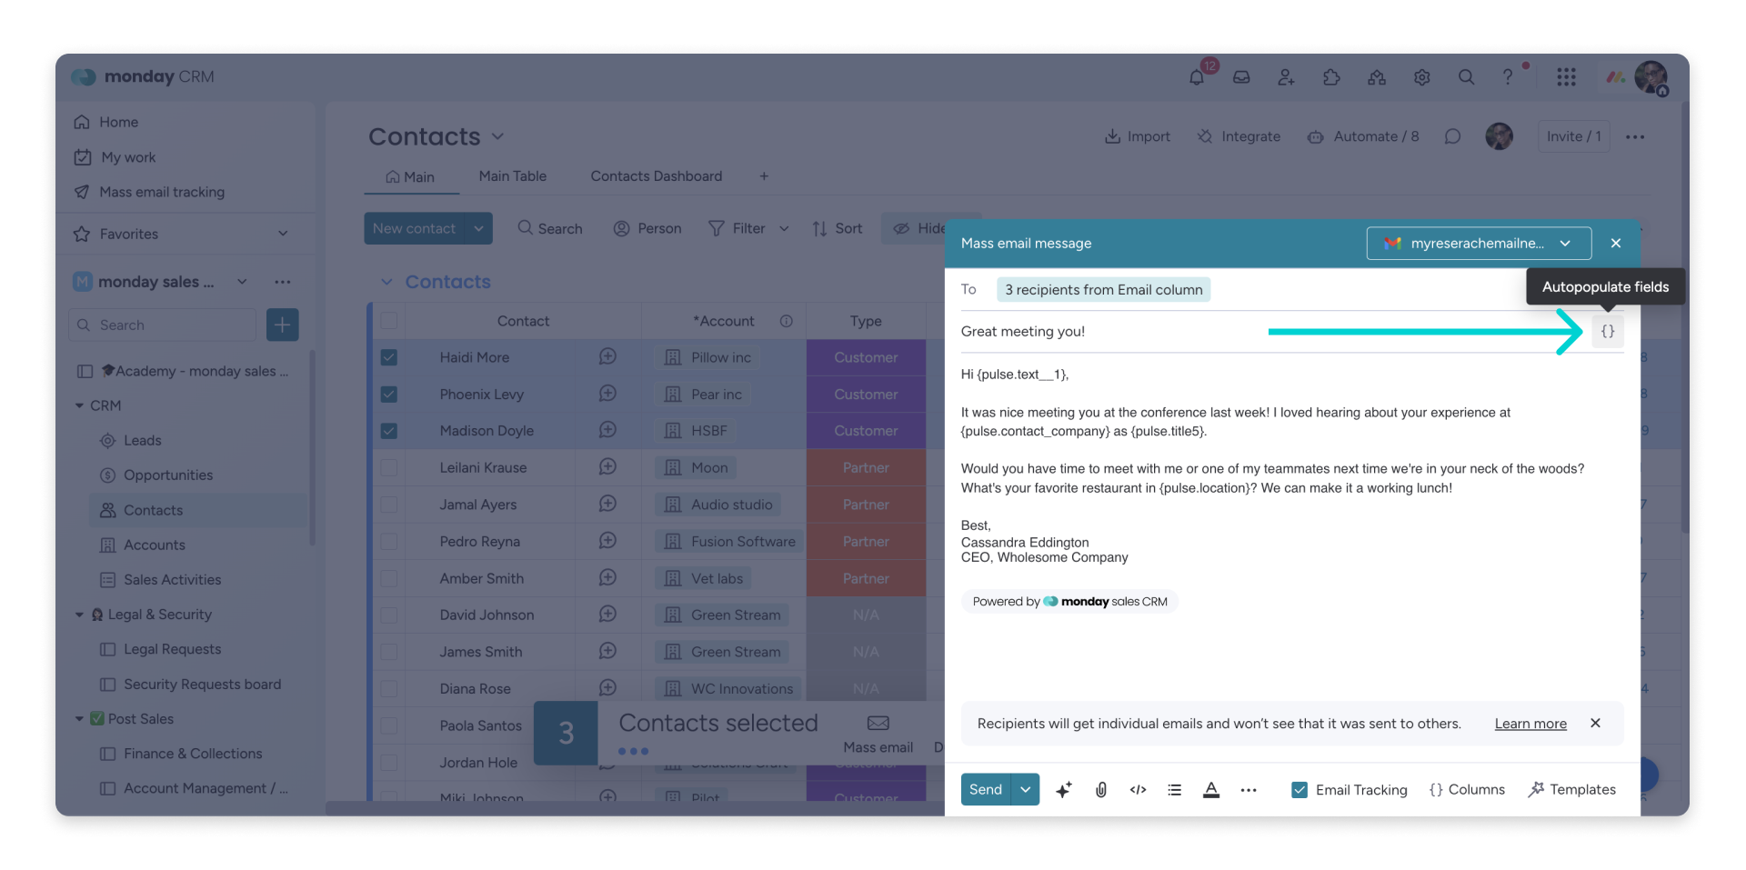This screenshot has height=870, width=1746.
Task: Open the Learn more link in recipients notice
Action: click(1530, 724)
